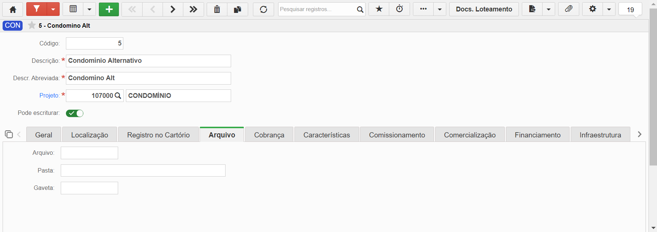This screenshot has height=232, width=657.
Task: Open the stopwatch timer icon
Action: coord(400,9)
